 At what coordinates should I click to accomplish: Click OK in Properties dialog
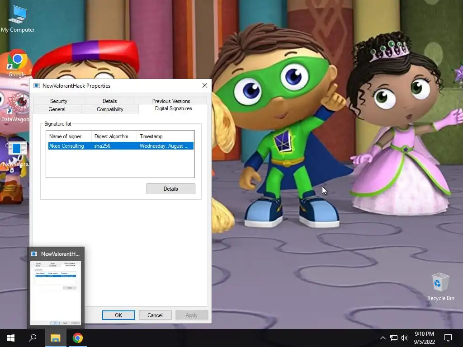click(118, 315)
